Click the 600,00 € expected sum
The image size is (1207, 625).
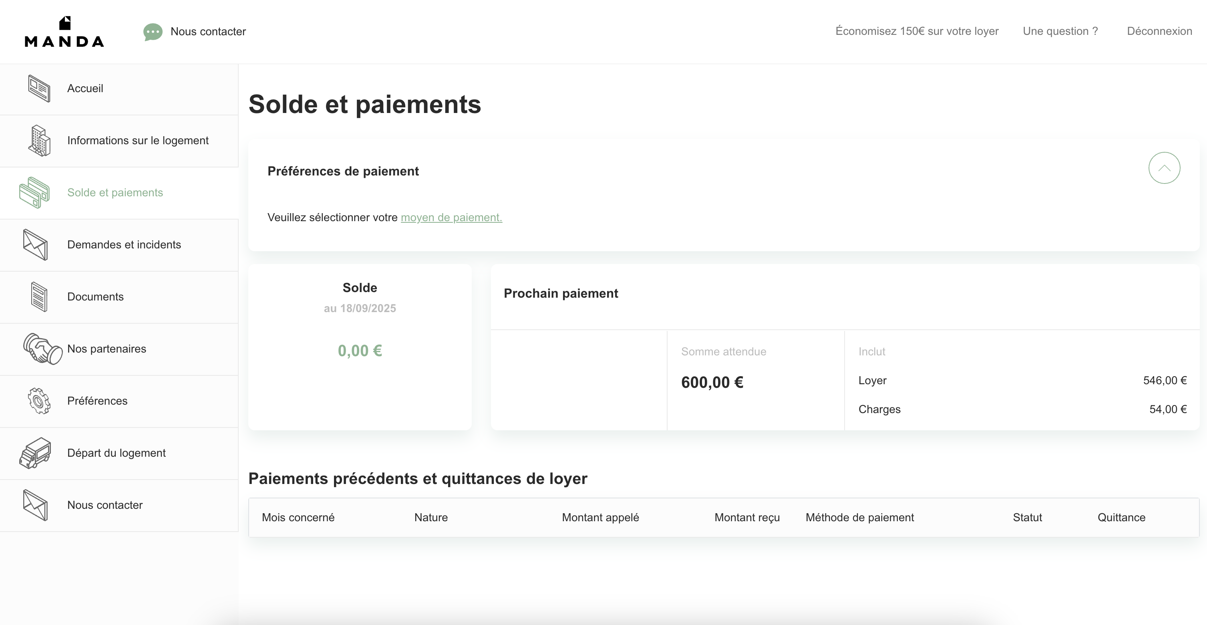coord(712,382)
